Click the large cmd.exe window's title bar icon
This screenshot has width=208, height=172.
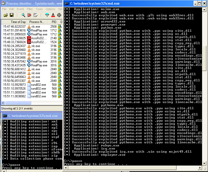point(66,3)
